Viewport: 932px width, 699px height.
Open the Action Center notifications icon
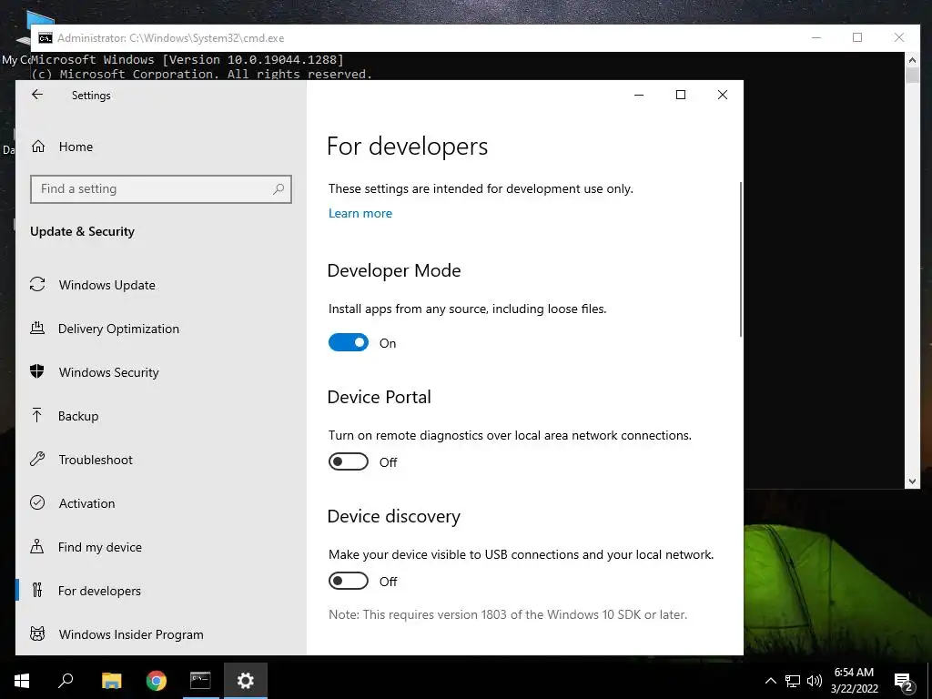coord(904,682)
